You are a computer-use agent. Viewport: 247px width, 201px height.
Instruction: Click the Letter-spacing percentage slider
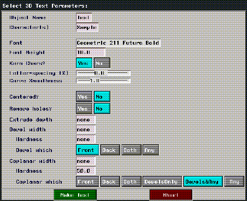(x=103, y=73)
